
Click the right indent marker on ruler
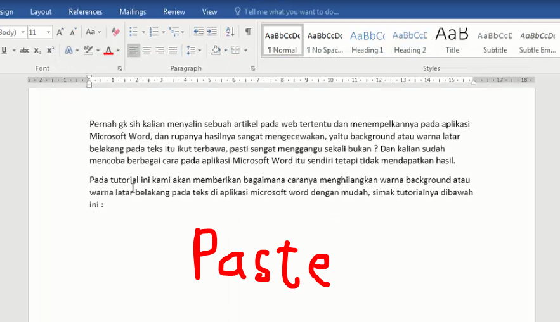pos(474,82)
